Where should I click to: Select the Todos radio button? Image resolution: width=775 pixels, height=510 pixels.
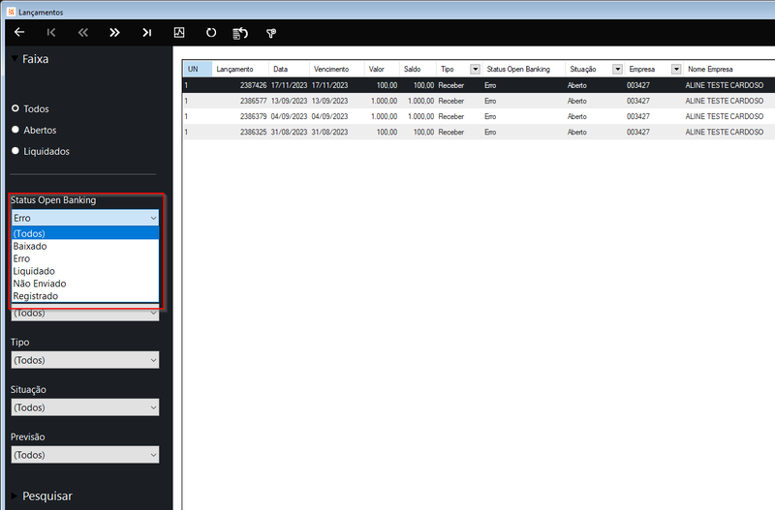pyautogui.click(x=15, y=108)
